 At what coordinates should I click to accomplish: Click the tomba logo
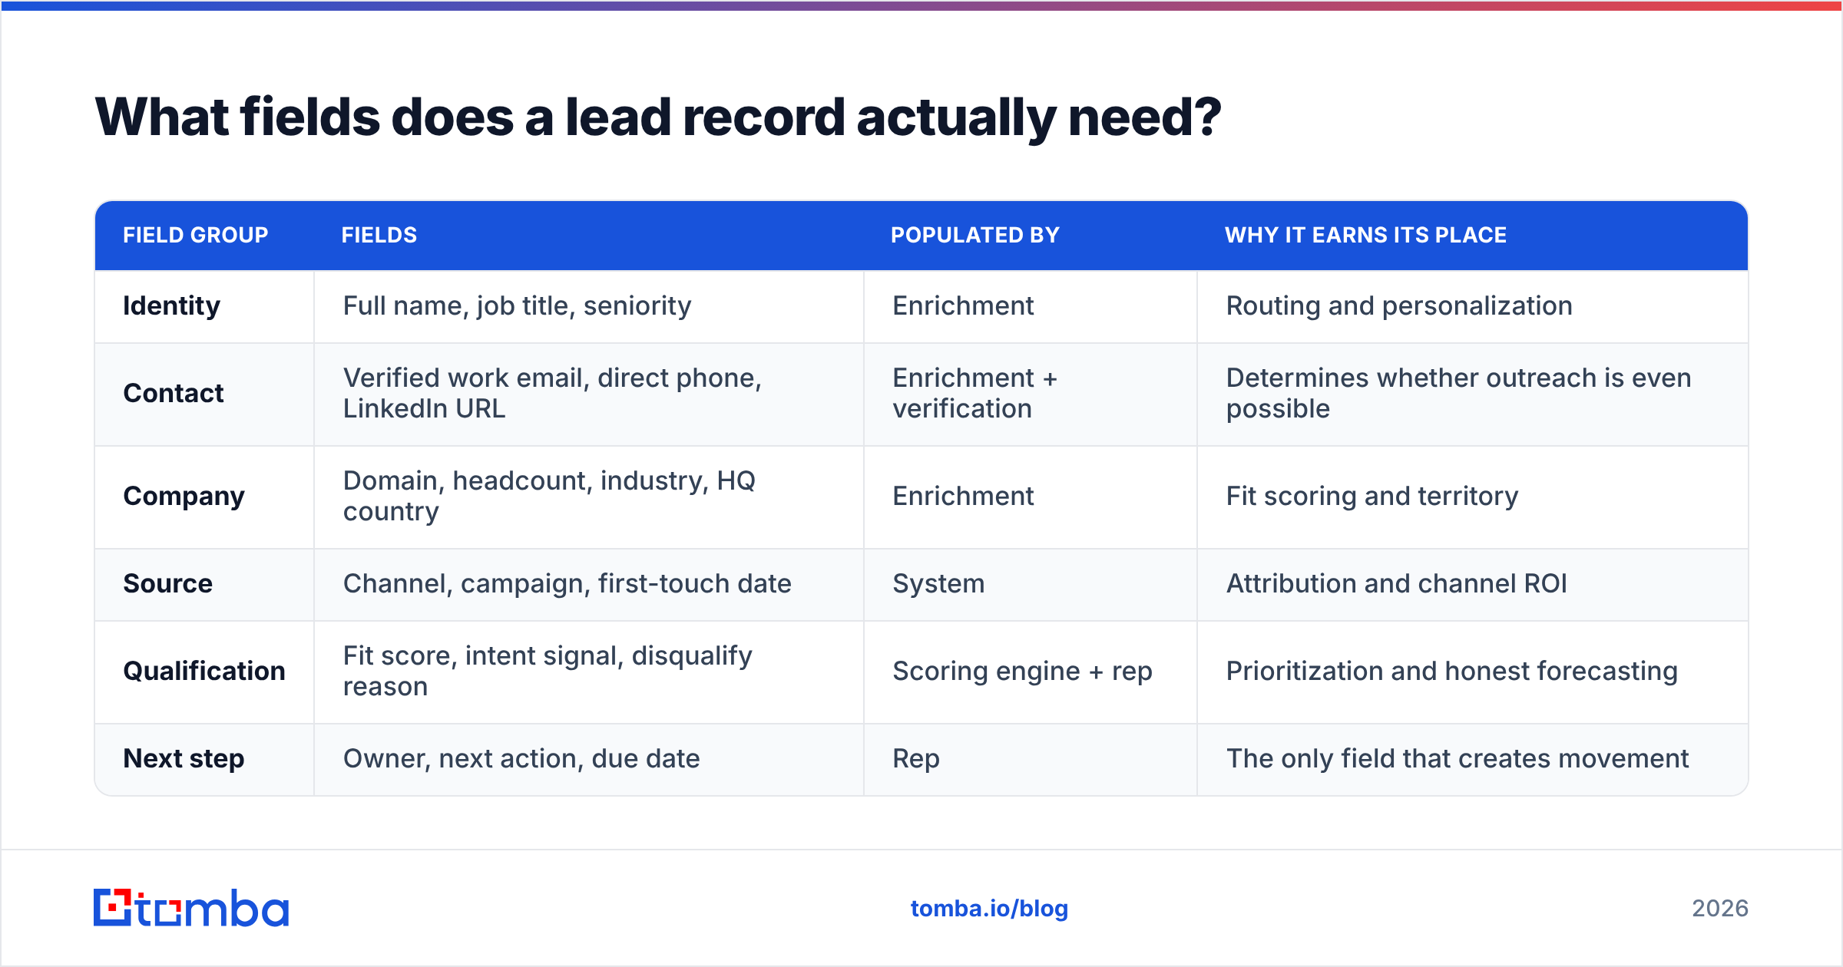tap(191, 908)
